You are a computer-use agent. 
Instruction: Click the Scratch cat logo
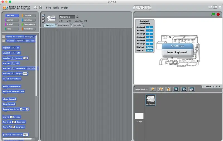5,8
